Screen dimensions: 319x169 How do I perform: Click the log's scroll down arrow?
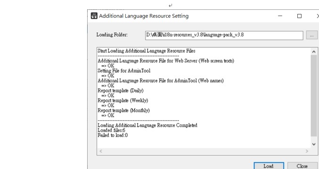tap(314, 144)
